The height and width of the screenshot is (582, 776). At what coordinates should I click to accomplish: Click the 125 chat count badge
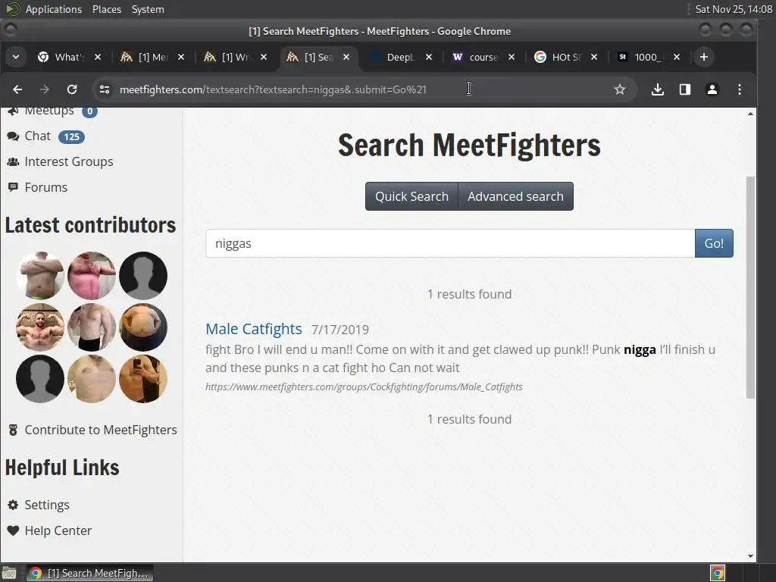pyautogui.click(x=72, y=137)
